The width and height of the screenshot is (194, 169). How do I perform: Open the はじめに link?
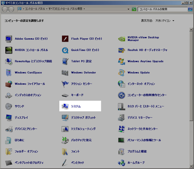pyautogui.click(x=19, y=140)
